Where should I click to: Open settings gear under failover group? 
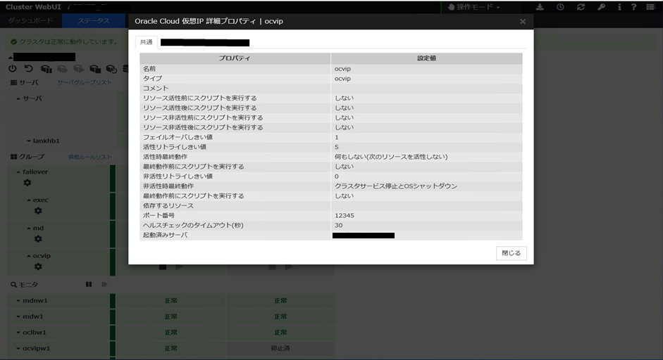click(x=27, y=183)
